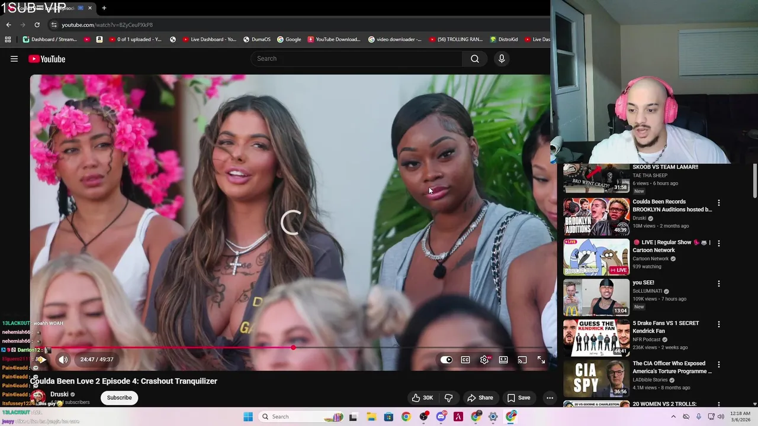Open Windows Start menu
The width and height of the screenshot is (758, 426).
tap(248, 417)
